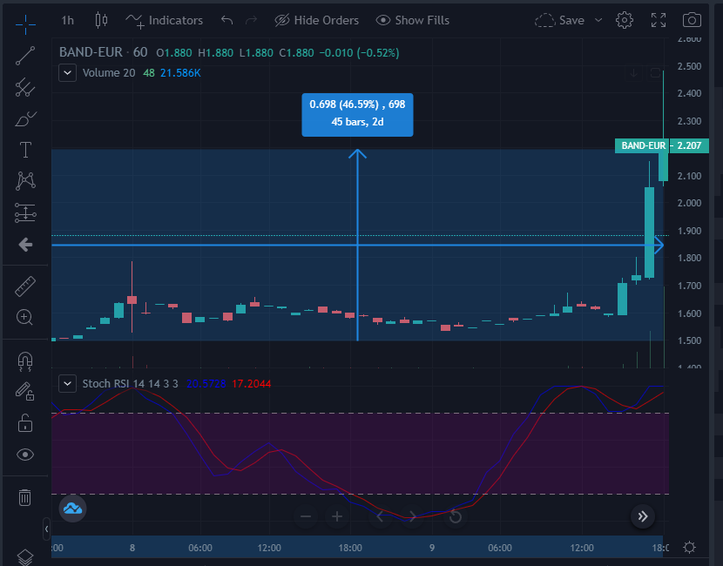
Task: Save the chart layout
Action: tap(560, 20)
